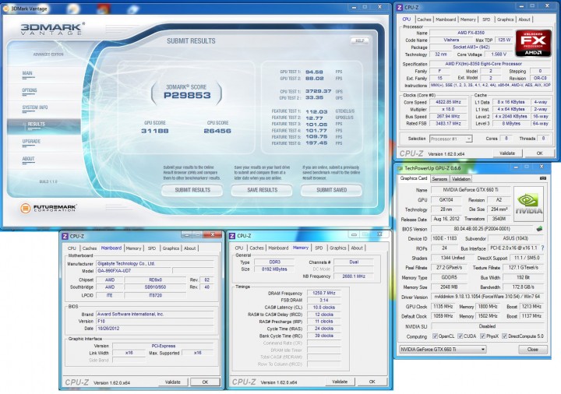Open SPD tab in the DDR3 memory CPU-Z window
This screenshot has width=561, height=394.
319,248
